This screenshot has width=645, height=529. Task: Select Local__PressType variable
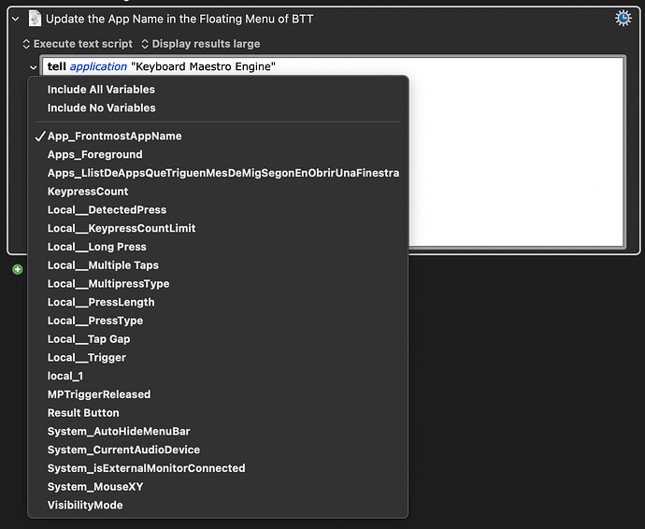(x=218, y=321)
